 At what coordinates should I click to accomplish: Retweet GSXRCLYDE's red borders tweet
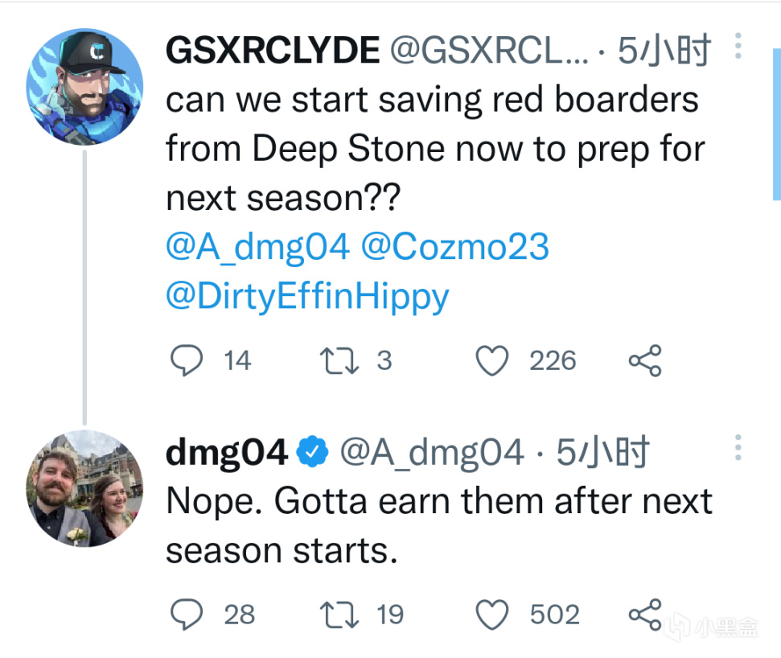(339, 361)
